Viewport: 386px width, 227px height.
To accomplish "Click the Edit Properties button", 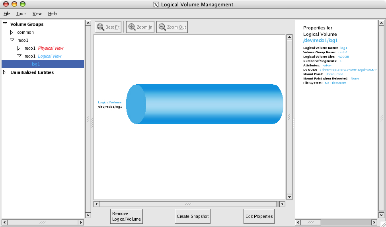I will [259, 216].
